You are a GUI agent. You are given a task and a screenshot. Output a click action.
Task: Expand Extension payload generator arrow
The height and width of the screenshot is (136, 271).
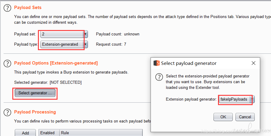[x=253, y=99]
